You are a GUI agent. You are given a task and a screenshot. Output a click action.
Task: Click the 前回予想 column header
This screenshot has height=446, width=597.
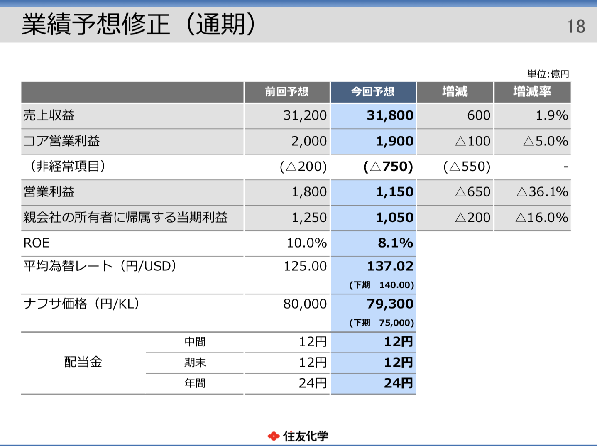(x=287, y=92)
